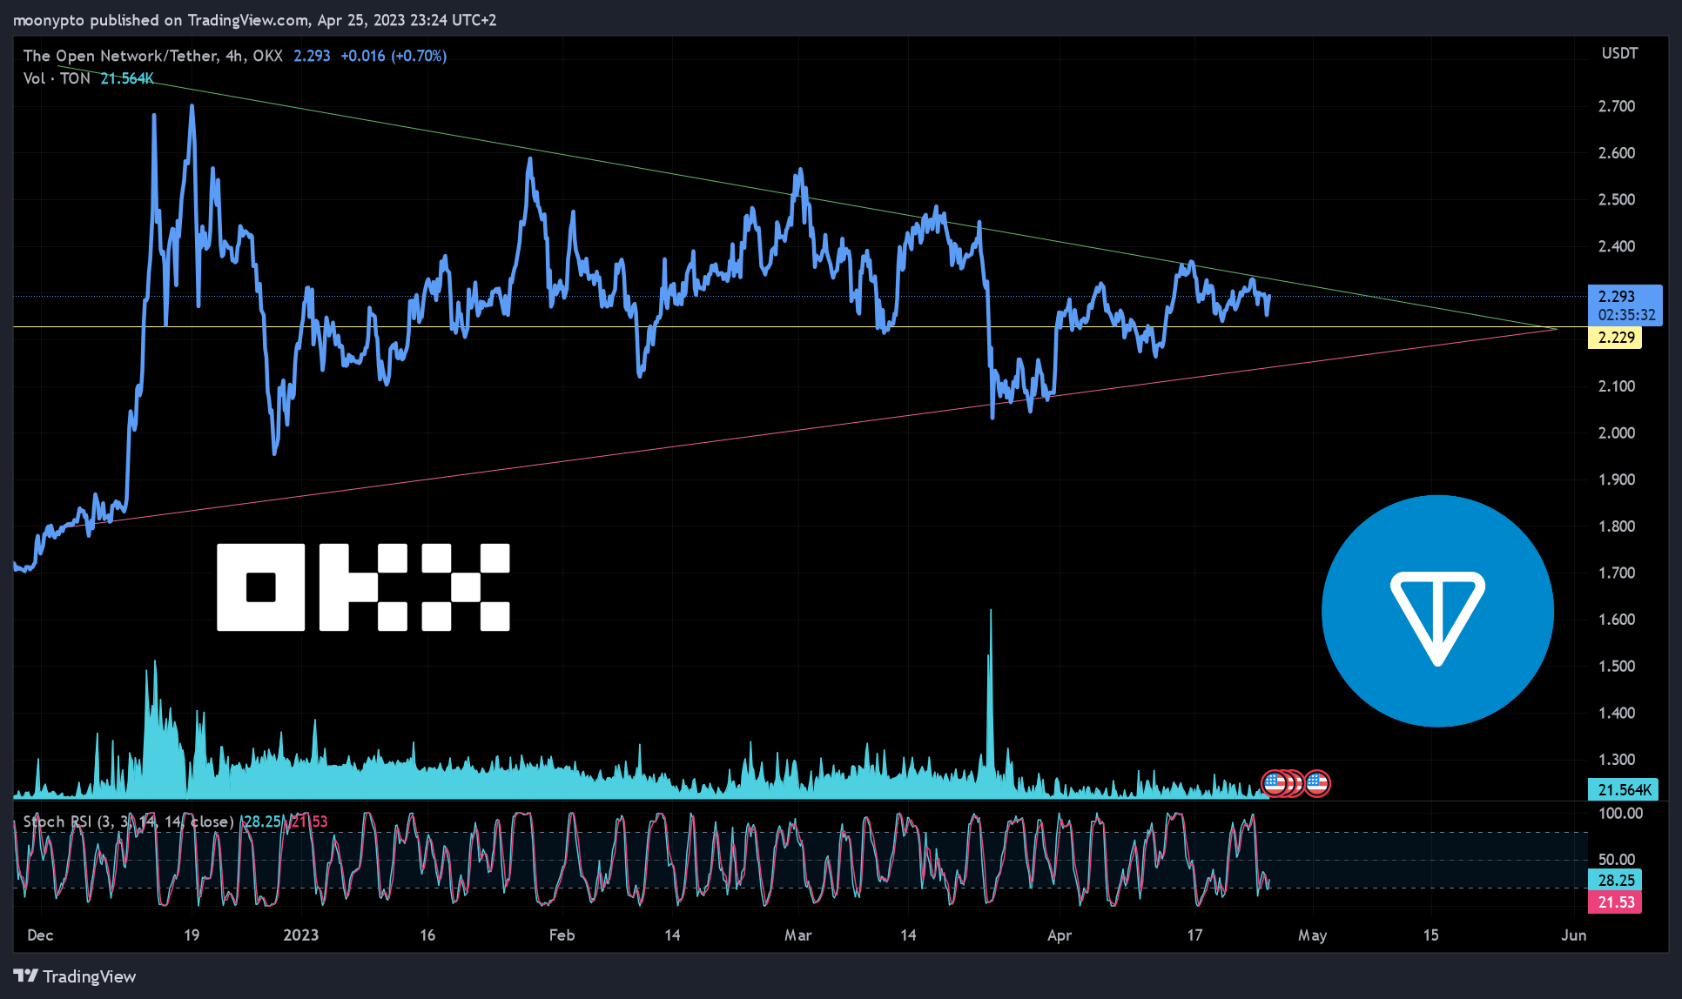
Task: Click the Mar month label on the time axis
Action: click(797, 935)
